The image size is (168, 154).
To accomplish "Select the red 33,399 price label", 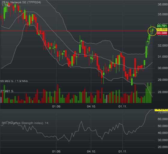I will click(x=162, y=33).
